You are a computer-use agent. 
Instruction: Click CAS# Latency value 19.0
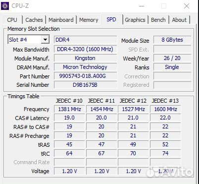pyautogui.click(x=69, y=118)
